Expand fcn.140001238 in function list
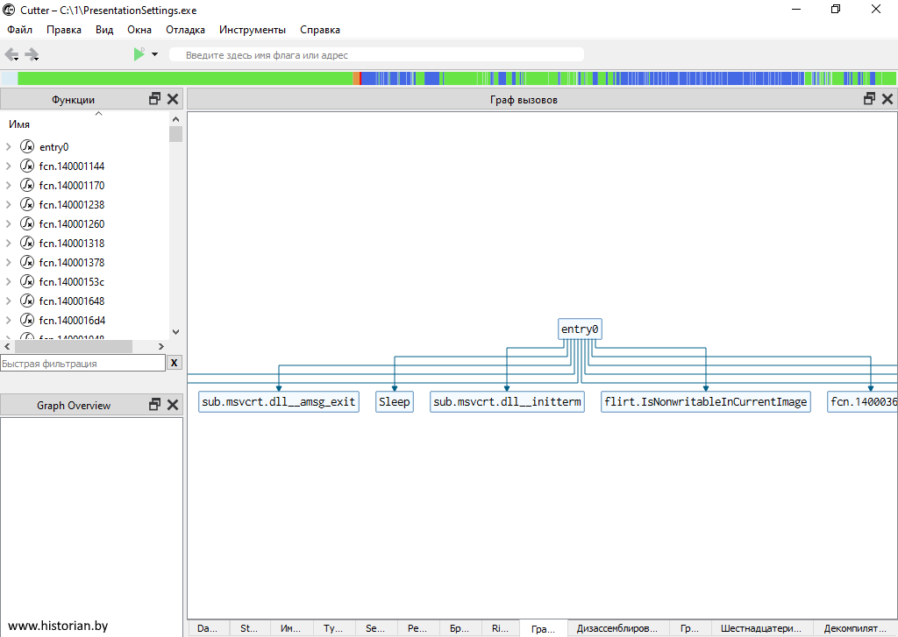The width and height of the screenshot is (898, 637). coord(8,205)
